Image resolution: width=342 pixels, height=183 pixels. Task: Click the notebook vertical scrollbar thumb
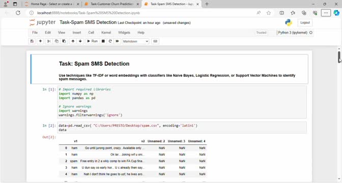point(339,57)
